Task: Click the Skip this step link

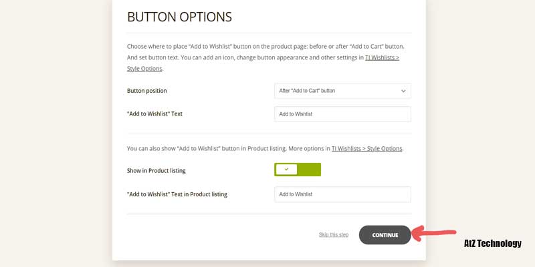Action: point(334,235)
